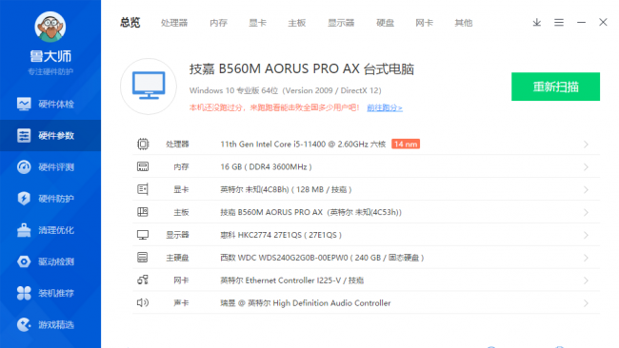Viewport: 619px width, 348px height.
Task: Click the desktop computer monitor icon
Action: click(149, 87)
